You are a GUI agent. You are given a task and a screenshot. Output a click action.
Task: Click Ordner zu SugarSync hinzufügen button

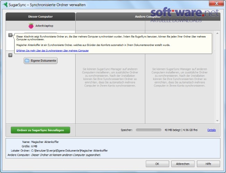pos(41,130)
